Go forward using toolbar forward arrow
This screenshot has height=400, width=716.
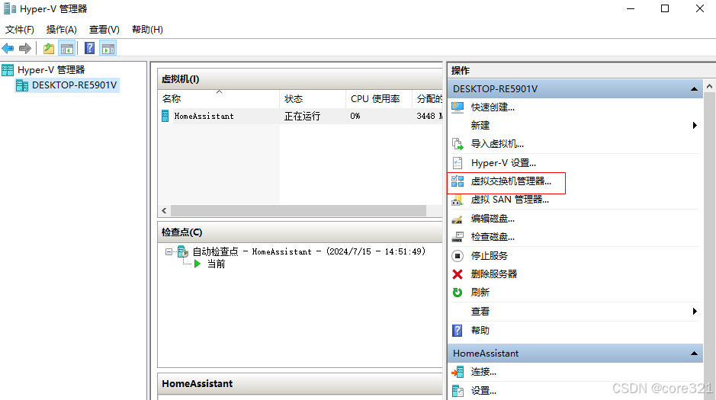[25, 48]
